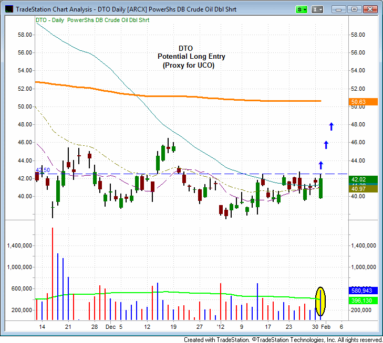Click the 54.00 label on the left price axis
The image size is (383, 343).
(x=25, y=70)
